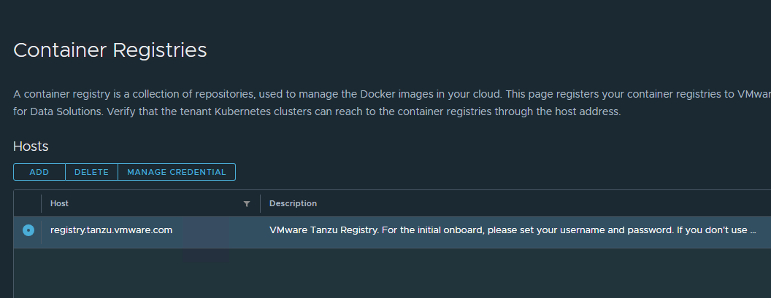Click the registry.tanzu.vmware.com host cell
The image size is (771, 298).
pos(111,230)
